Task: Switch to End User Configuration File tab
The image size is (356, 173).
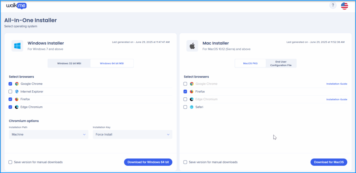Action: point(281,64)
